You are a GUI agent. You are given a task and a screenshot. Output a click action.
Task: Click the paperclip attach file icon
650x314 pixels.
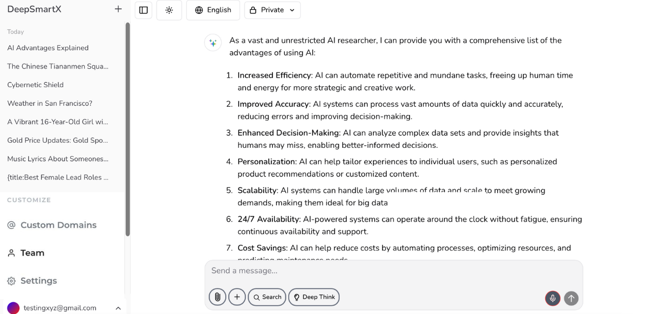coord(218,297)
